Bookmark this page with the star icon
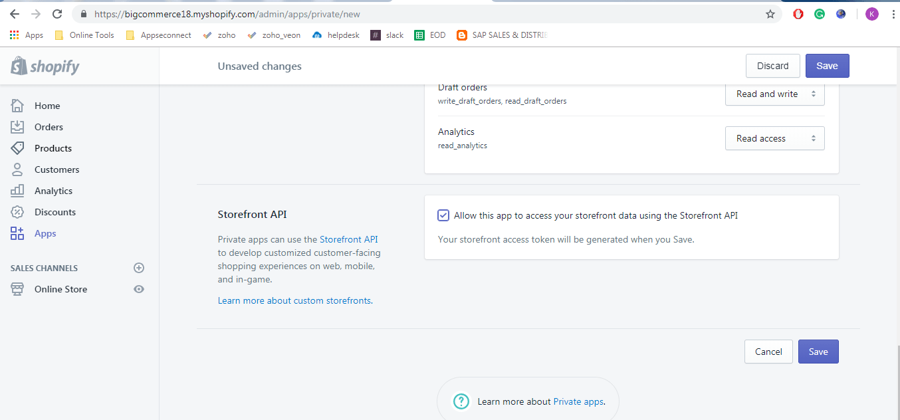 pyautogui.click(x=770, y=14)
